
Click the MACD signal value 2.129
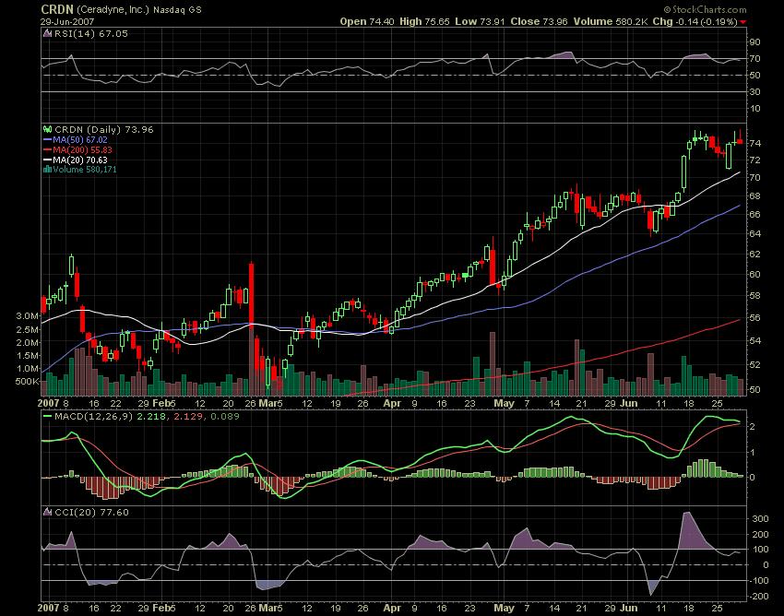(x=187, y=416)
